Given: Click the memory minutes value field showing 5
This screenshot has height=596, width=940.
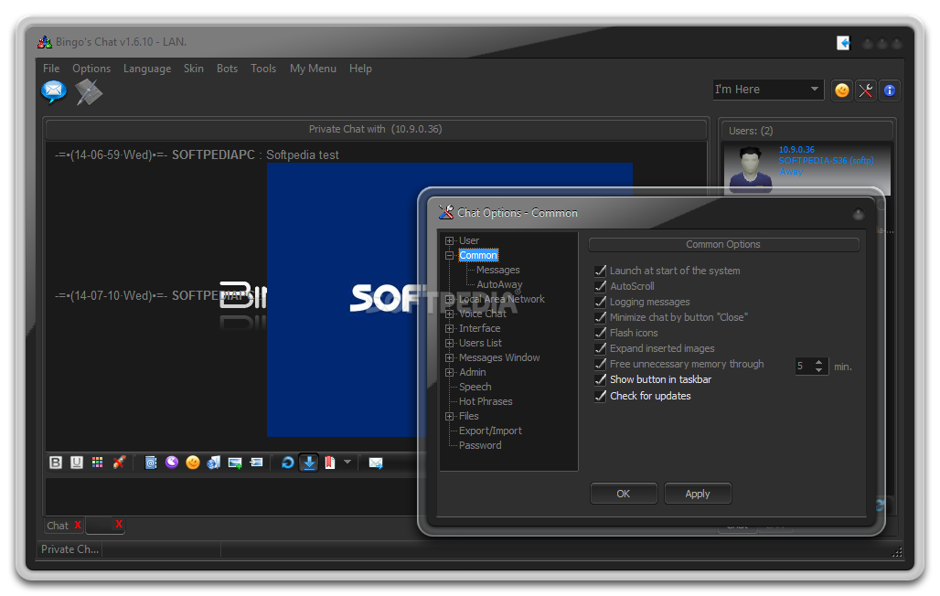Looking at the screenshot, I should coord(804,367).
